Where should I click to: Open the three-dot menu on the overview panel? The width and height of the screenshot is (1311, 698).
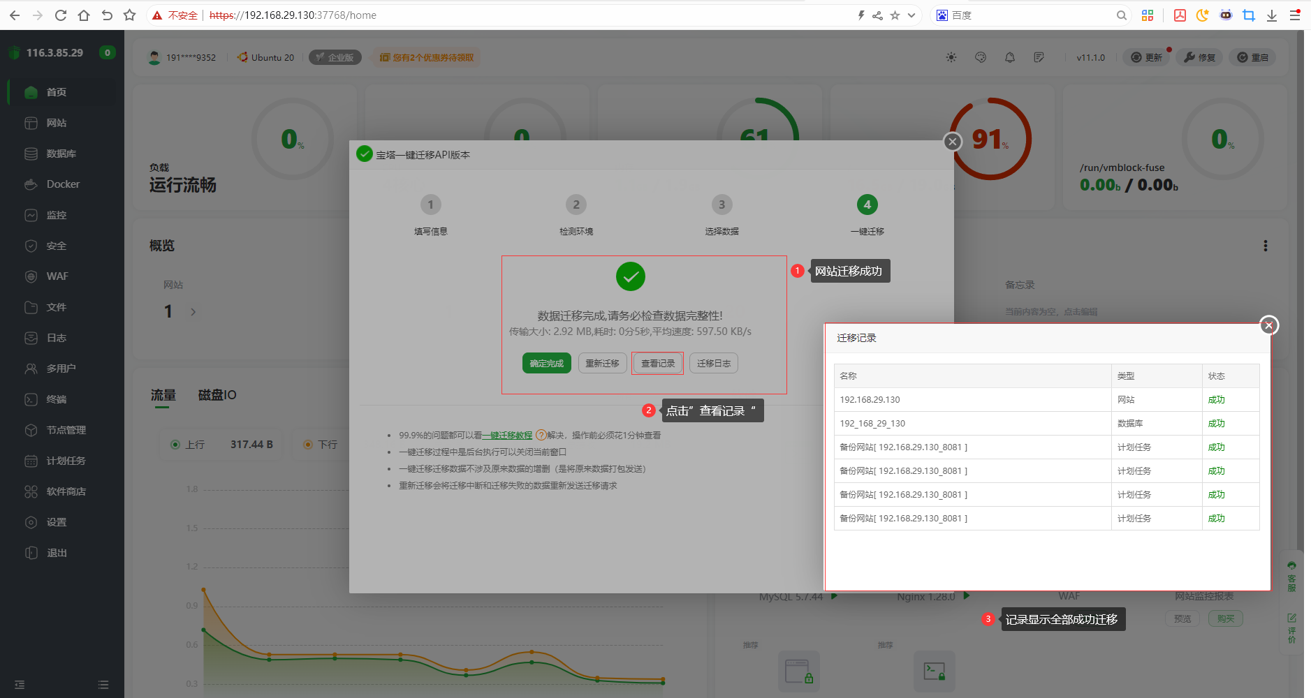pos(1266,245)
